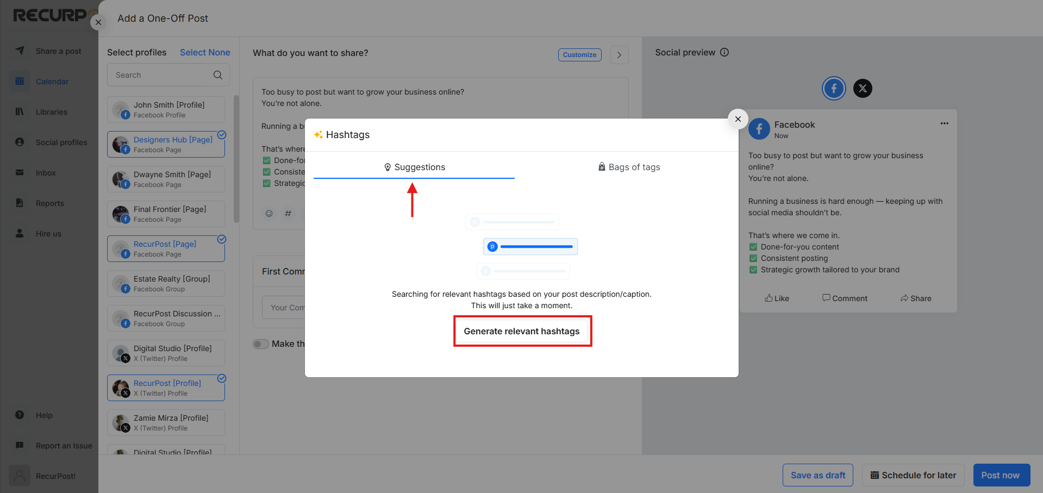Click the Suggestions lightbulb icon

point(388,167)
